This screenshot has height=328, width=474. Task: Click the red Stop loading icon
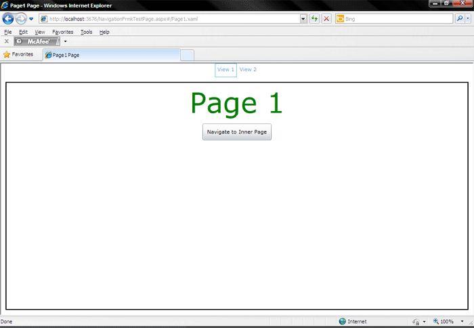pos(326,19)
